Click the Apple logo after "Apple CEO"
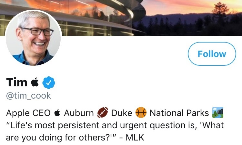 [x=57, y=113]
